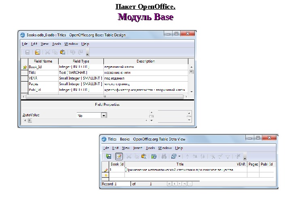Open File menu in Table Data View window
The image size is (291, 218).
(x=106, y=148)
